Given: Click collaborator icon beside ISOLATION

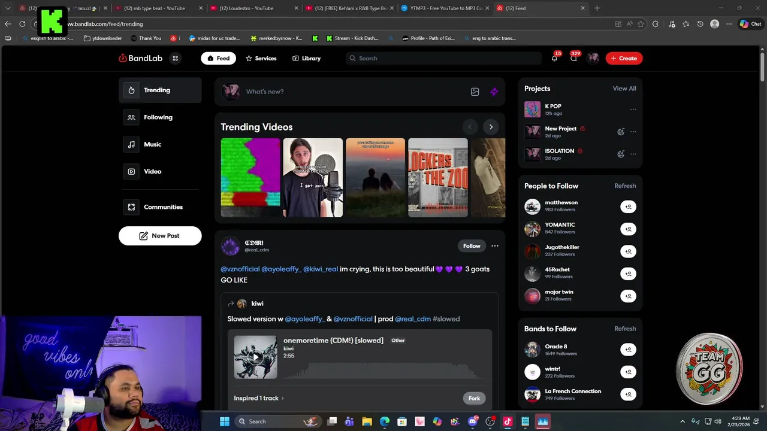Looking at the screenshot, I should [621, 154].
